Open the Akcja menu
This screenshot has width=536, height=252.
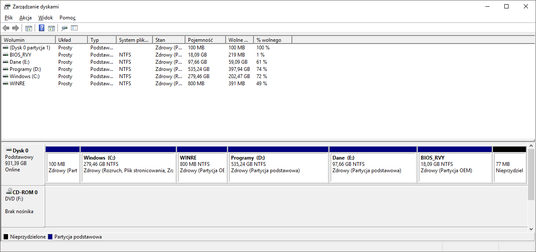(x=25, y=18)
